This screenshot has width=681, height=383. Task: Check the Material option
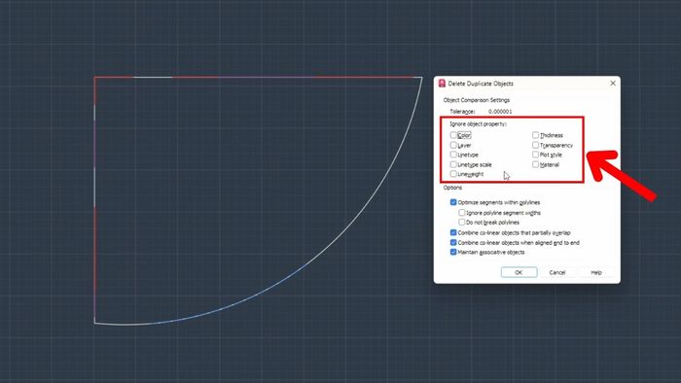pyautogui.click(x=535, y=164)
